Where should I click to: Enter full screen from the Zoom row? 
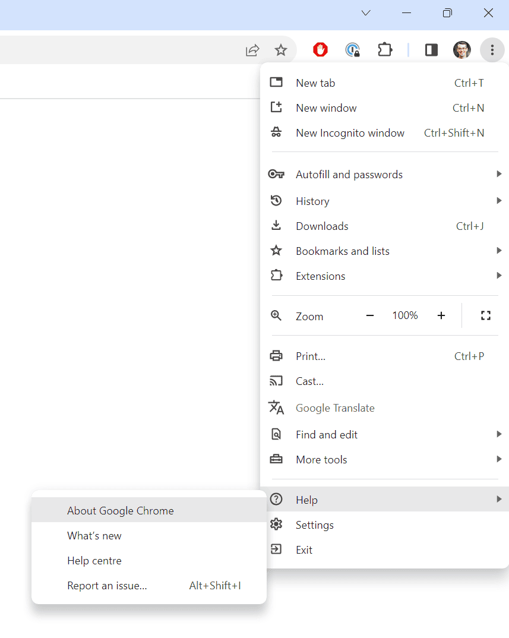click(x=485, y=315)
